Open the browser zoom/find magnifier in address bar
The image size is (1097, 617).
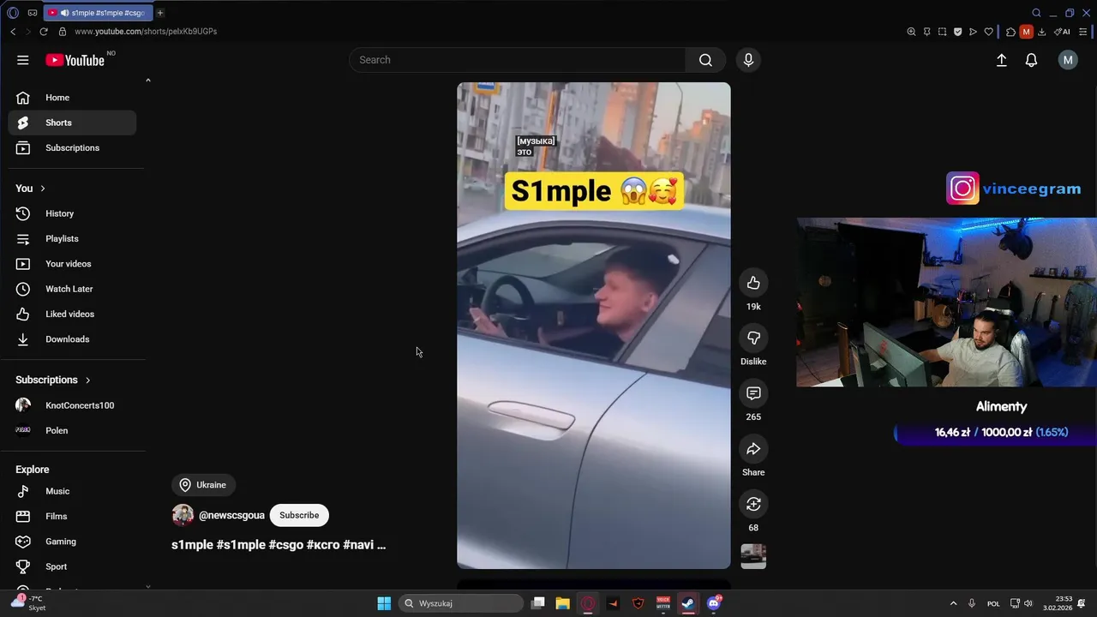[911, 32]
